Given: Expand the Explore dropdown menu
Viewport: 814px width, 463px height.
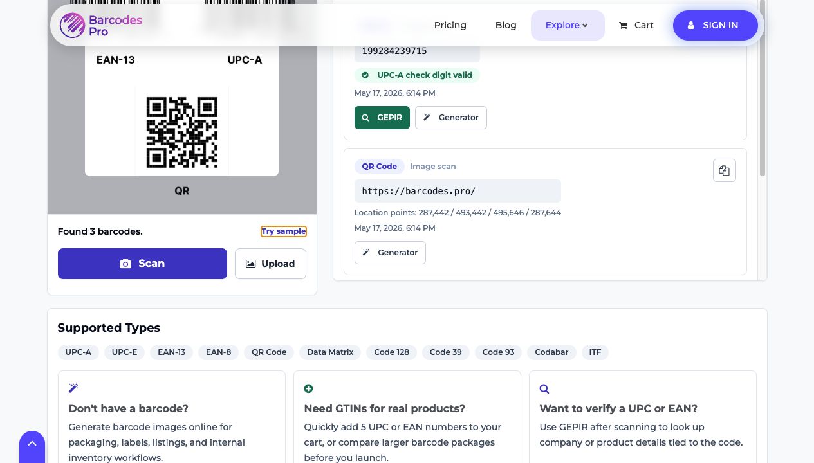Looking at the screenshot, I should pos(568,25).
